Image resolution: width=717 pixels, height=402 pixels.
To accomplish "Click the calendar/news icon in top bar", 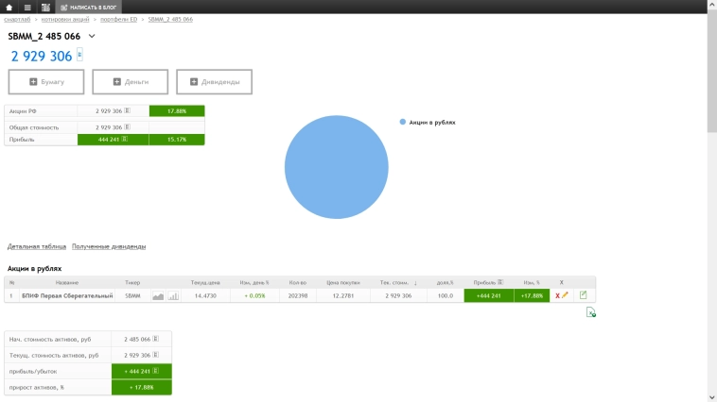I will coord(45,7).
